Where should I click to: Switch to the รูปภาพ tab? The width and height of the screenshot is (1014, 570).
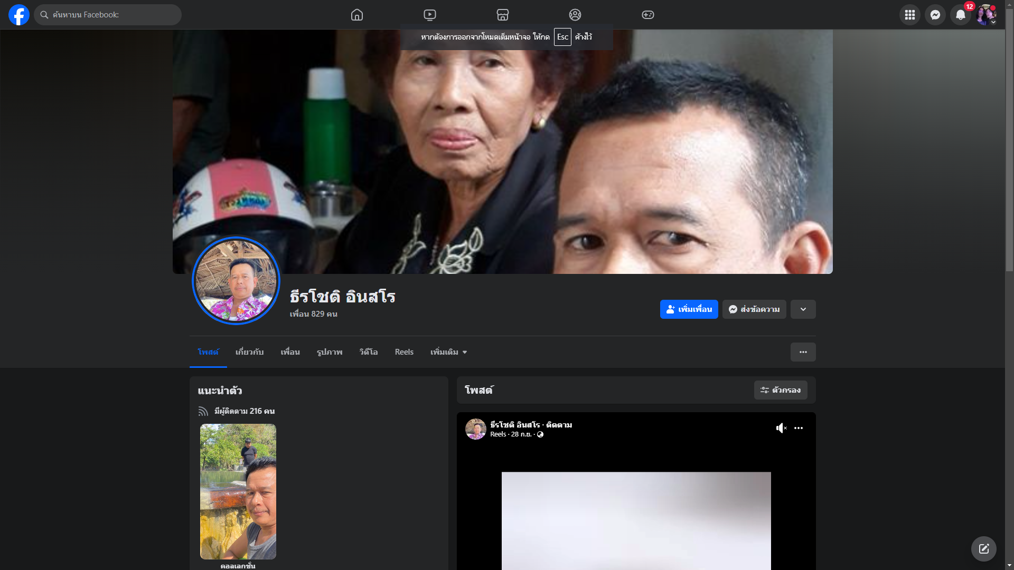pyautogui.click(x=330, y=352)
